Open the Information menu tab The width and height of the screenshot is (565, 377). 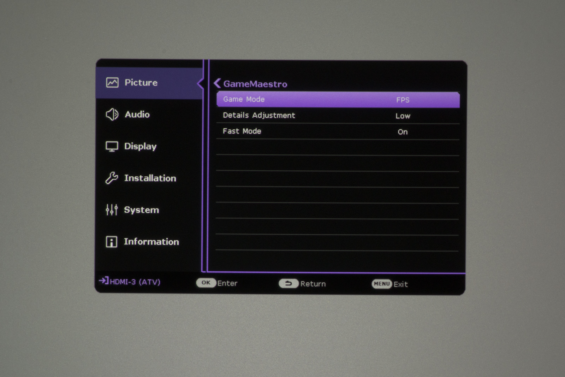tap(149, 242)
